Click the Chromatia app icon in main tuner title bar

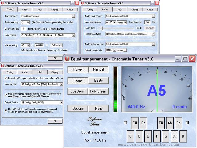pos(67,59)
